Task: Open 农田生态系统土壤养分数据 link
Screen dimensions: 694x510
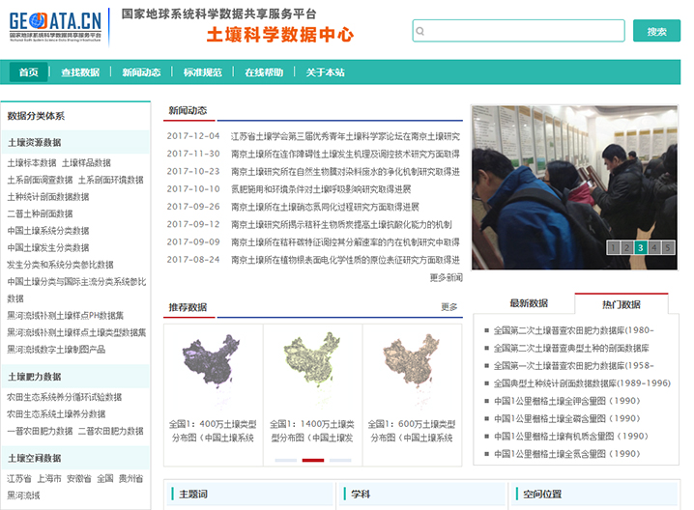Action: [56, 414]
